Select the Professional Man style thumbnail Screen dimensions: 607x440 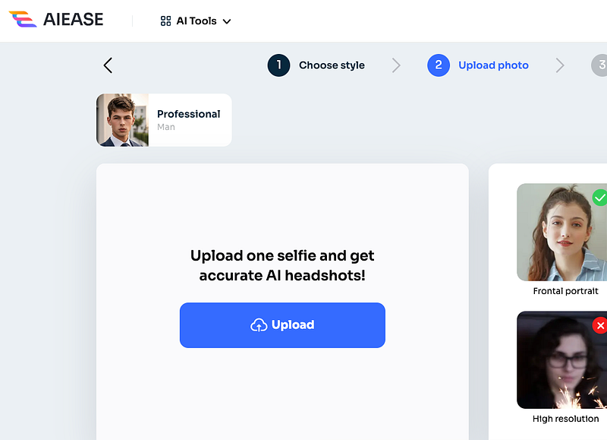[122, 120]
